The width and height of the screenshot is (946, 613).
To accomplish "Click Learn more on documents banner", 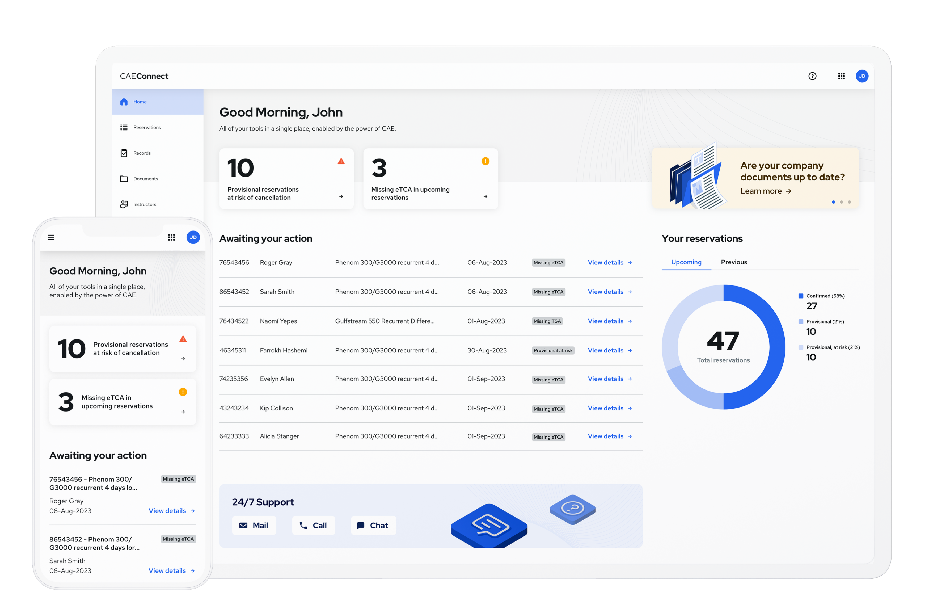I will coord(766,191).
